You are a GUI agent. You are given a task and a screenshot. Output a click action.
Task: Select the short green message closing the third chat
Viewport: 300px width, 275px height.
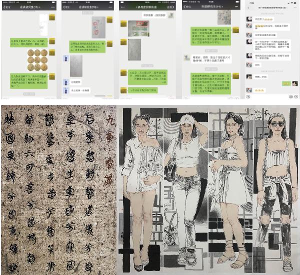[x=143, y=90]
